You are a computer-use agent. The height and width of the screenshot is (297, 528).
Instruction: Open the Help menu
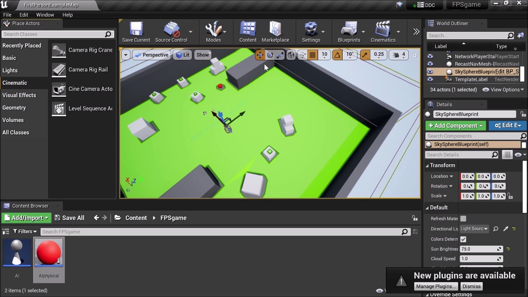pos(68,15)
